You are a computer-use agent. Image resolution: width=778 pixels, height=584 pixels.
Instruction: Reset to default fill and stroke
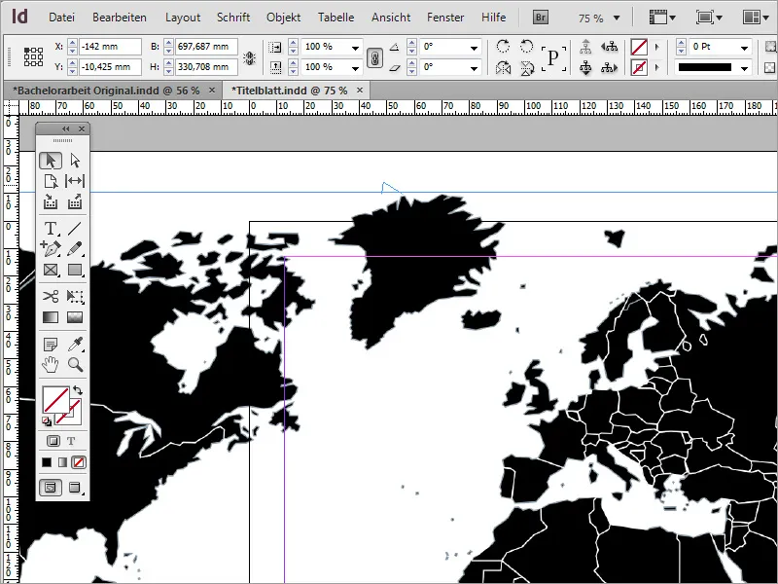tap(46, 421)
